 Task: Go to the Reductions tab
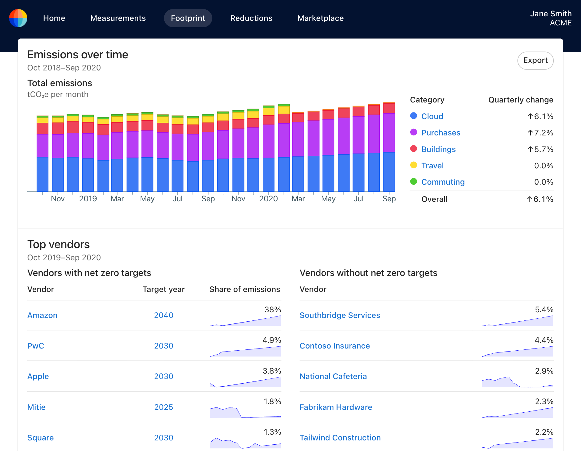(251, 18)
